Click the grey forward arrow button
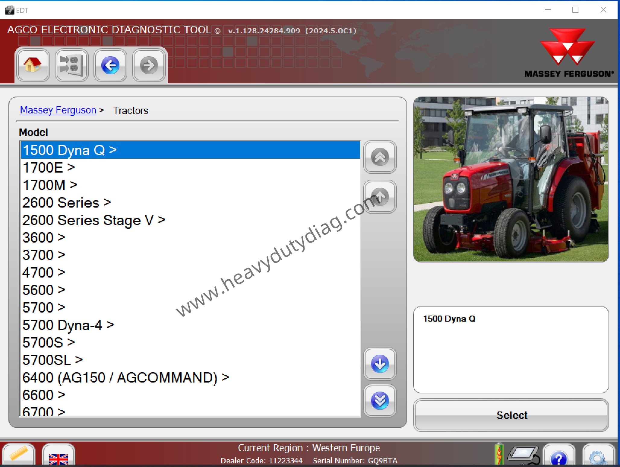 coord(149,65)
